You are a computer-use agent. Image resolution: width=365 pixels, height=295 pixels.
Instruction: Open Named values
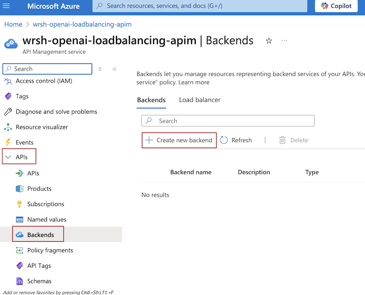click(x=47, y=219)
